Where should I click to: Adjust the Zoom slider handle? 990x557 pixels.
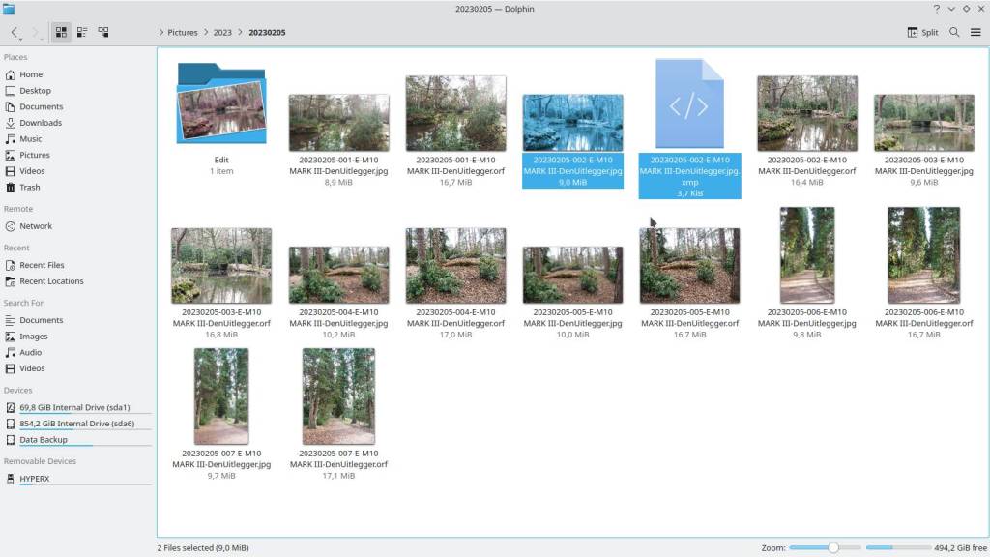coord(833,547)
